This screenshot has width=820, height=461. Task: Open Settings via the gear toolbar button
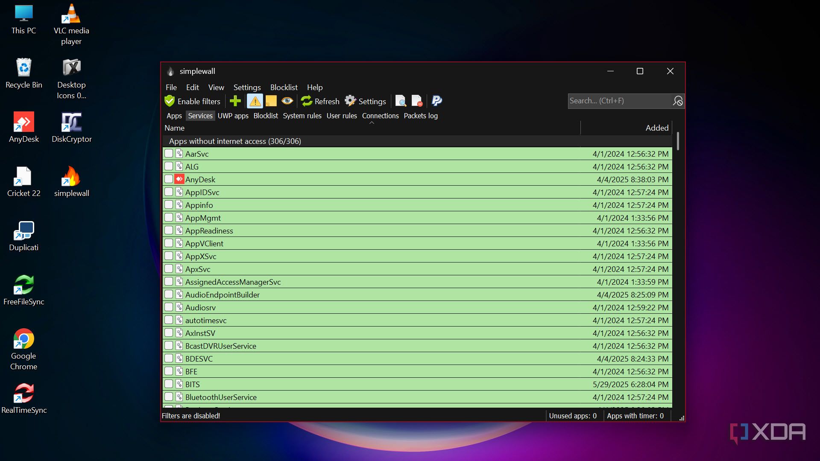pyautogui.click(x=366, y=101)
